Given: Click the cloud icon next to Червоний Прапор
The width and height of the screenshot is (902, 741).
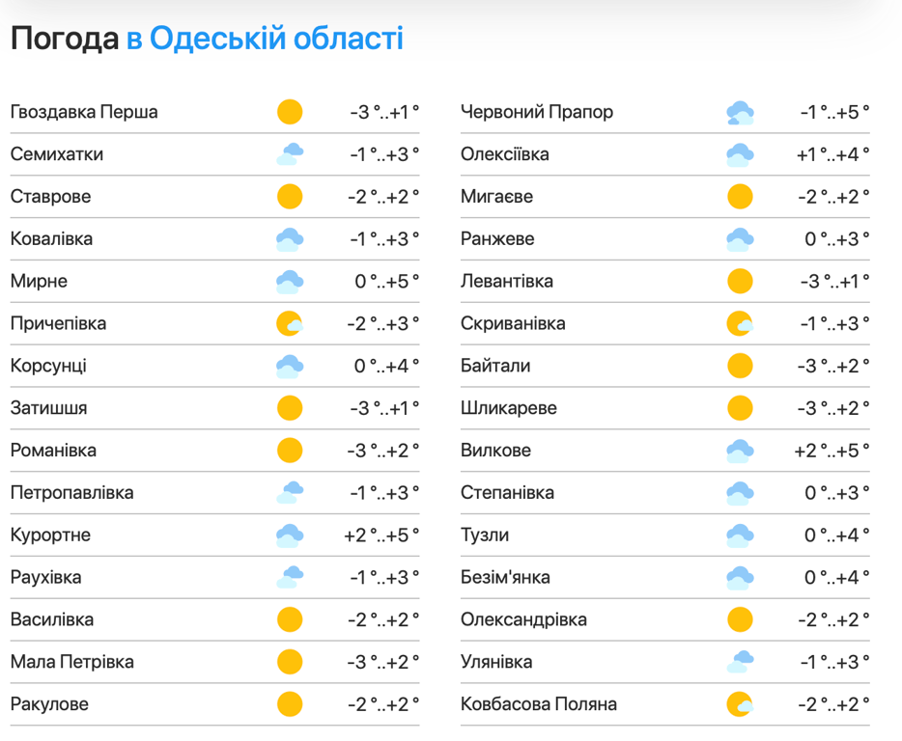Looking at the screenshot, I should (x=740, y=113).
